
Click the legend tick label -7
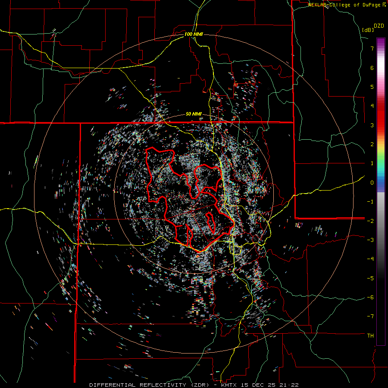(370, 316)
